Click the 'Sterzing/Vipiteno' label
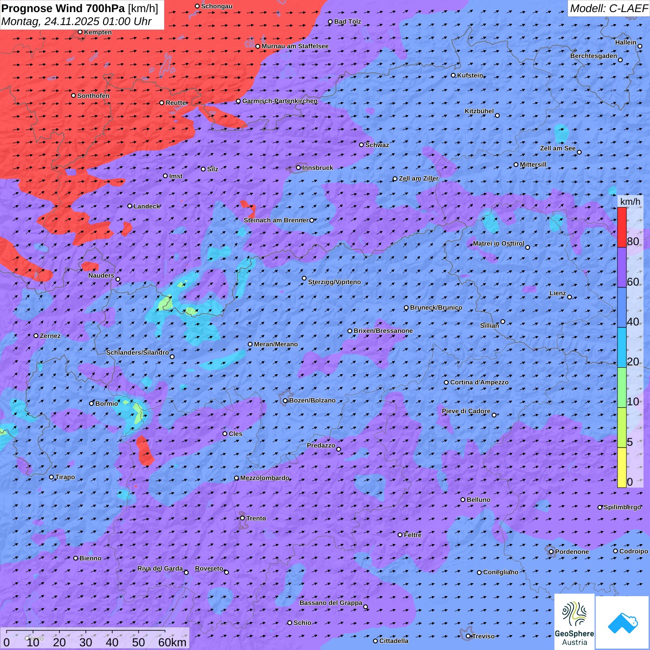650x650 pixels. click(x=334, y=282)
